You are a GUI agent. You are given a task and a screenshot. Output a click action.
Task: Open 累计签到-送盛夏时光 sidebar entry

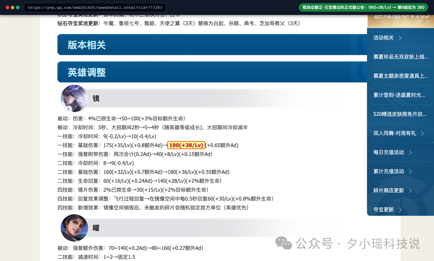(399, 95)
